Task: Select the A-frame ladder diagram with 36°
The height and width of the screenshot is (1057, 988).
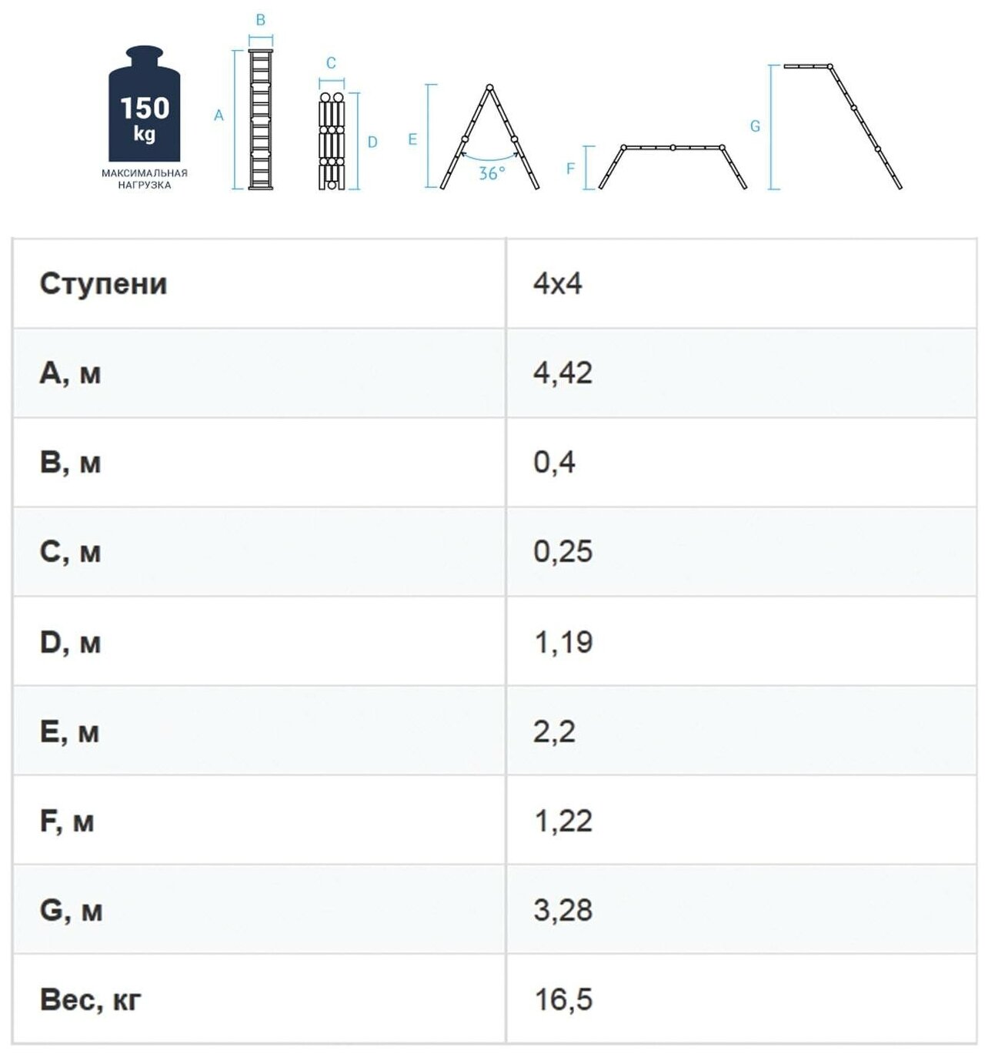Action: click(489, 137)
